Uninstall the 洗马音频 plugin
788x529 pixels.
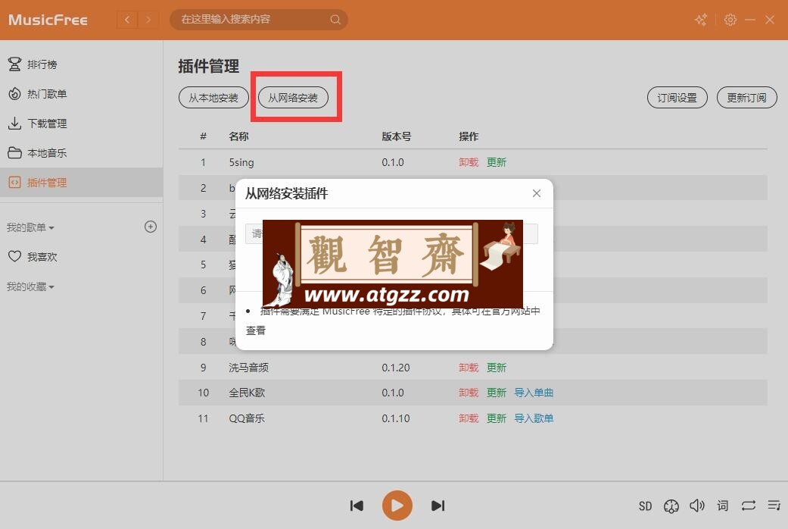click(x=469, y=368)
